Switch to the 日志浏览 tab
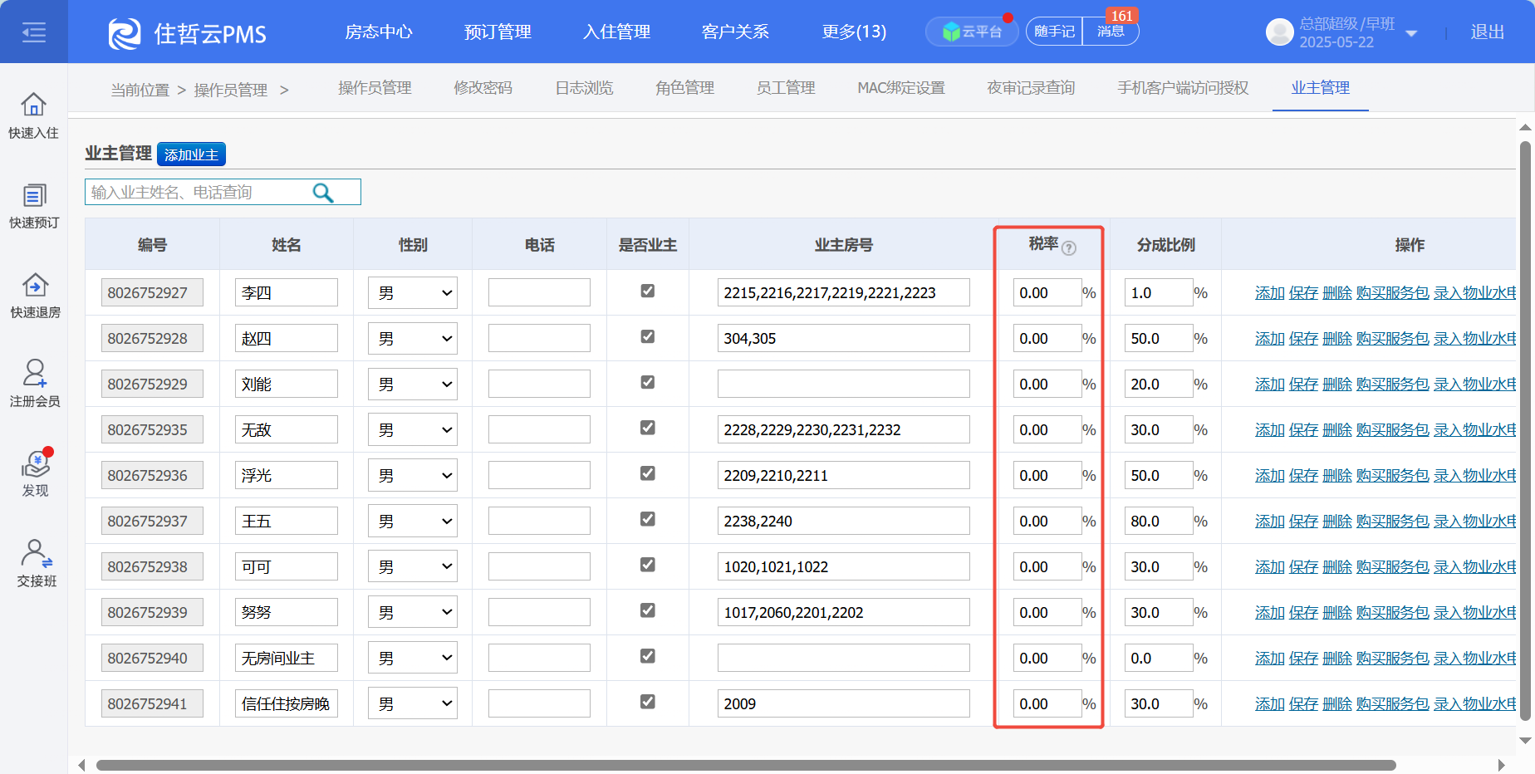Viewport: 1535px width, 774px height. tap(584, 87)
